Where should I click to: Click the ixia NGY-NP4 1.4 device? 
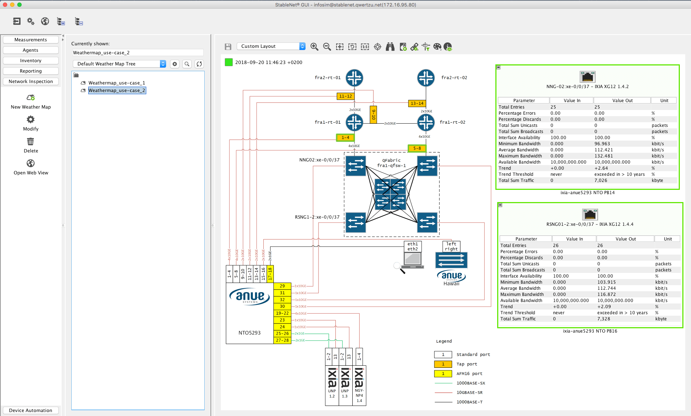[x=359, y=385]
